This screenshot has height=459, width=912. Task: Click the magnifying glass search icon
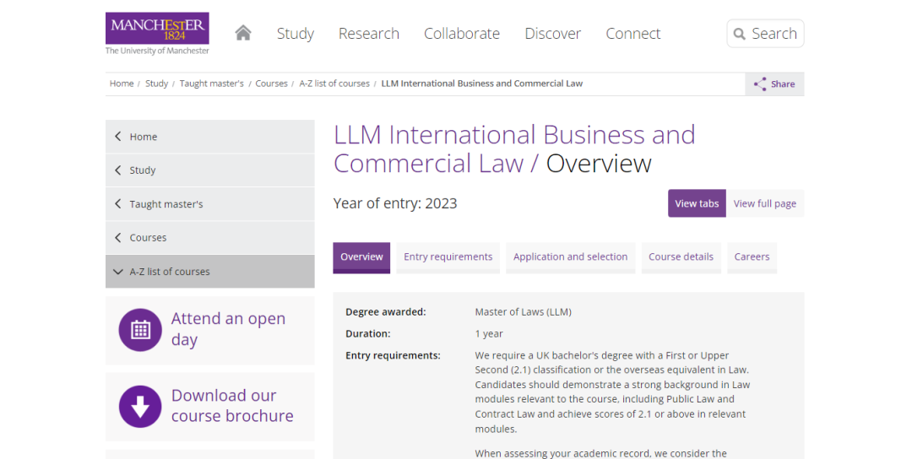coord(740,34)
